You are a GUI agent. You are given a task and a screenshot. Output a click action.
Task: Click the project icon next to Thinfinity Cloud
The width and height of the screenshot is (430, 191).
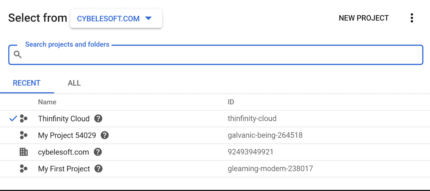click(24, 118)
